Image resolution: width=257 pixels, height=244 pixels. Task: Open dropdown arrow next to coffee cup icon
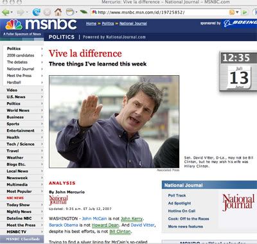[76, 12]
